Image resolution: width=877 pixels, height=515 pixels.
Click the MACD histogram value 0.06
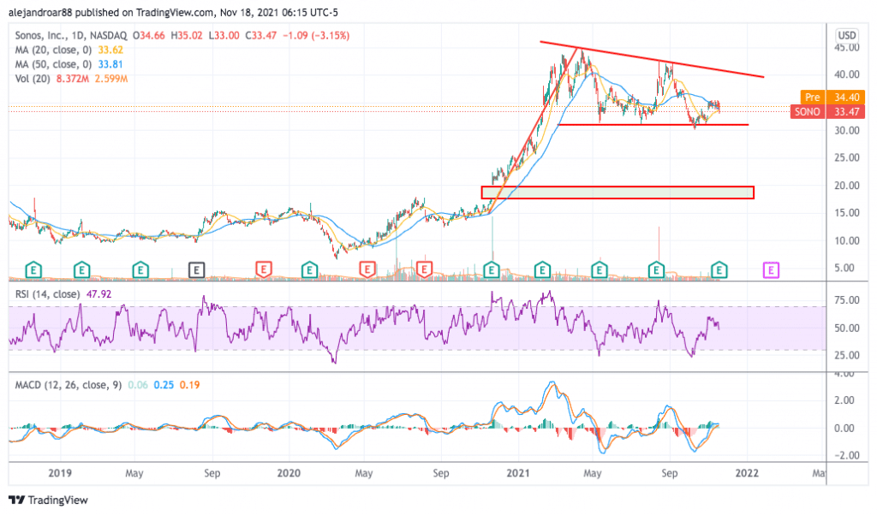tap(138, 385)
